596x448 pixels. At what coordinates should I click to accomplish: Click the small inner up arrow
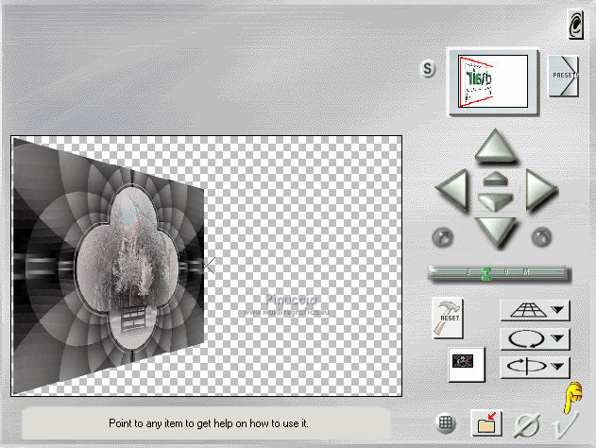coord(496,179)
